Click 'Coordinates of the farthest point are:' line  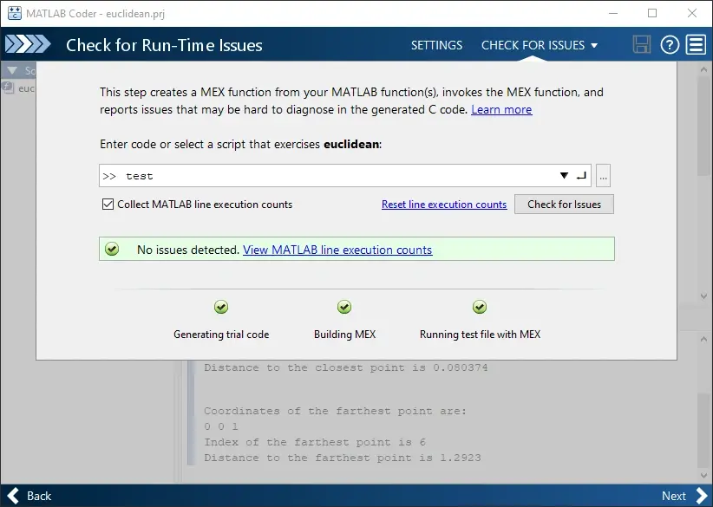(335, 411)
